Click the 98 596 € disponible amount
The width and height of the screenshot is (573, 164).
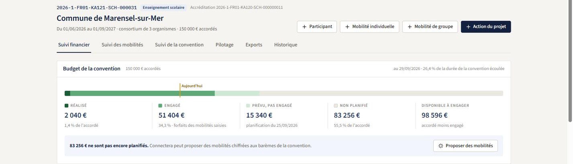pyautogui.click(x=434, y=115)
